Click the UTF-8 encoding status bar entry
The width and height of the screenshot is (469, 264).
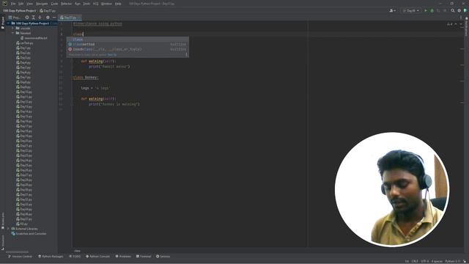(x=425, y=261)
